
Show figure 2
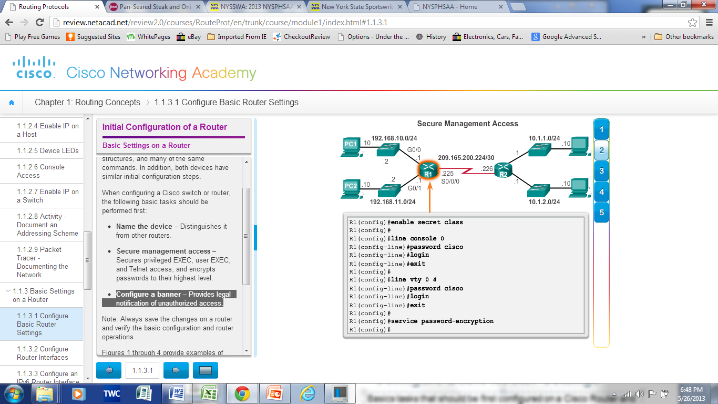click(x=601, y=150)
